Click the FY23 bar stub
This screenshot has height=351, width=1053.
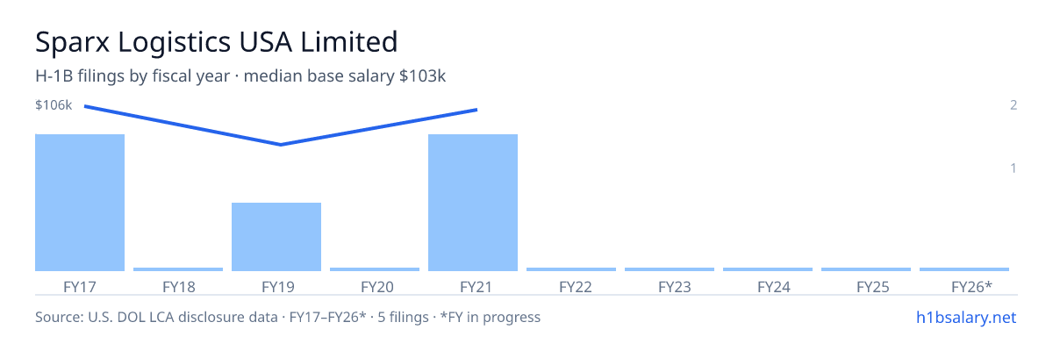pyautogui.click(x=670, y=269)
